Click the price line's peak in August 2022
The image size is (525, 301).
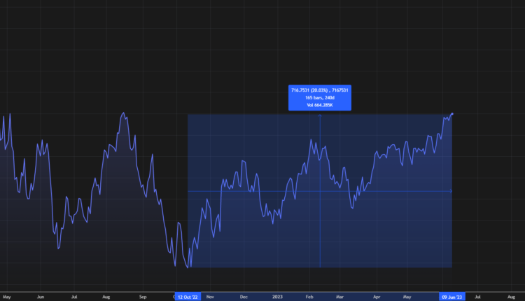tap(124, 113)
